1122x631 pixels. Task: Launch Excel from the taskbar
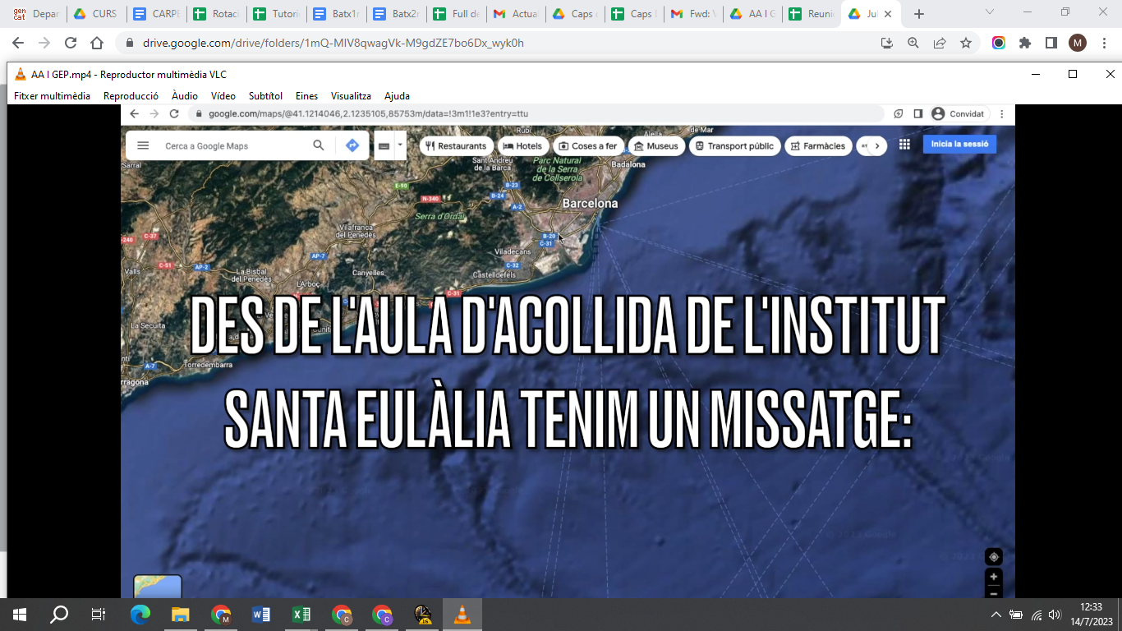pyautogui.click(x=301, y=615)
